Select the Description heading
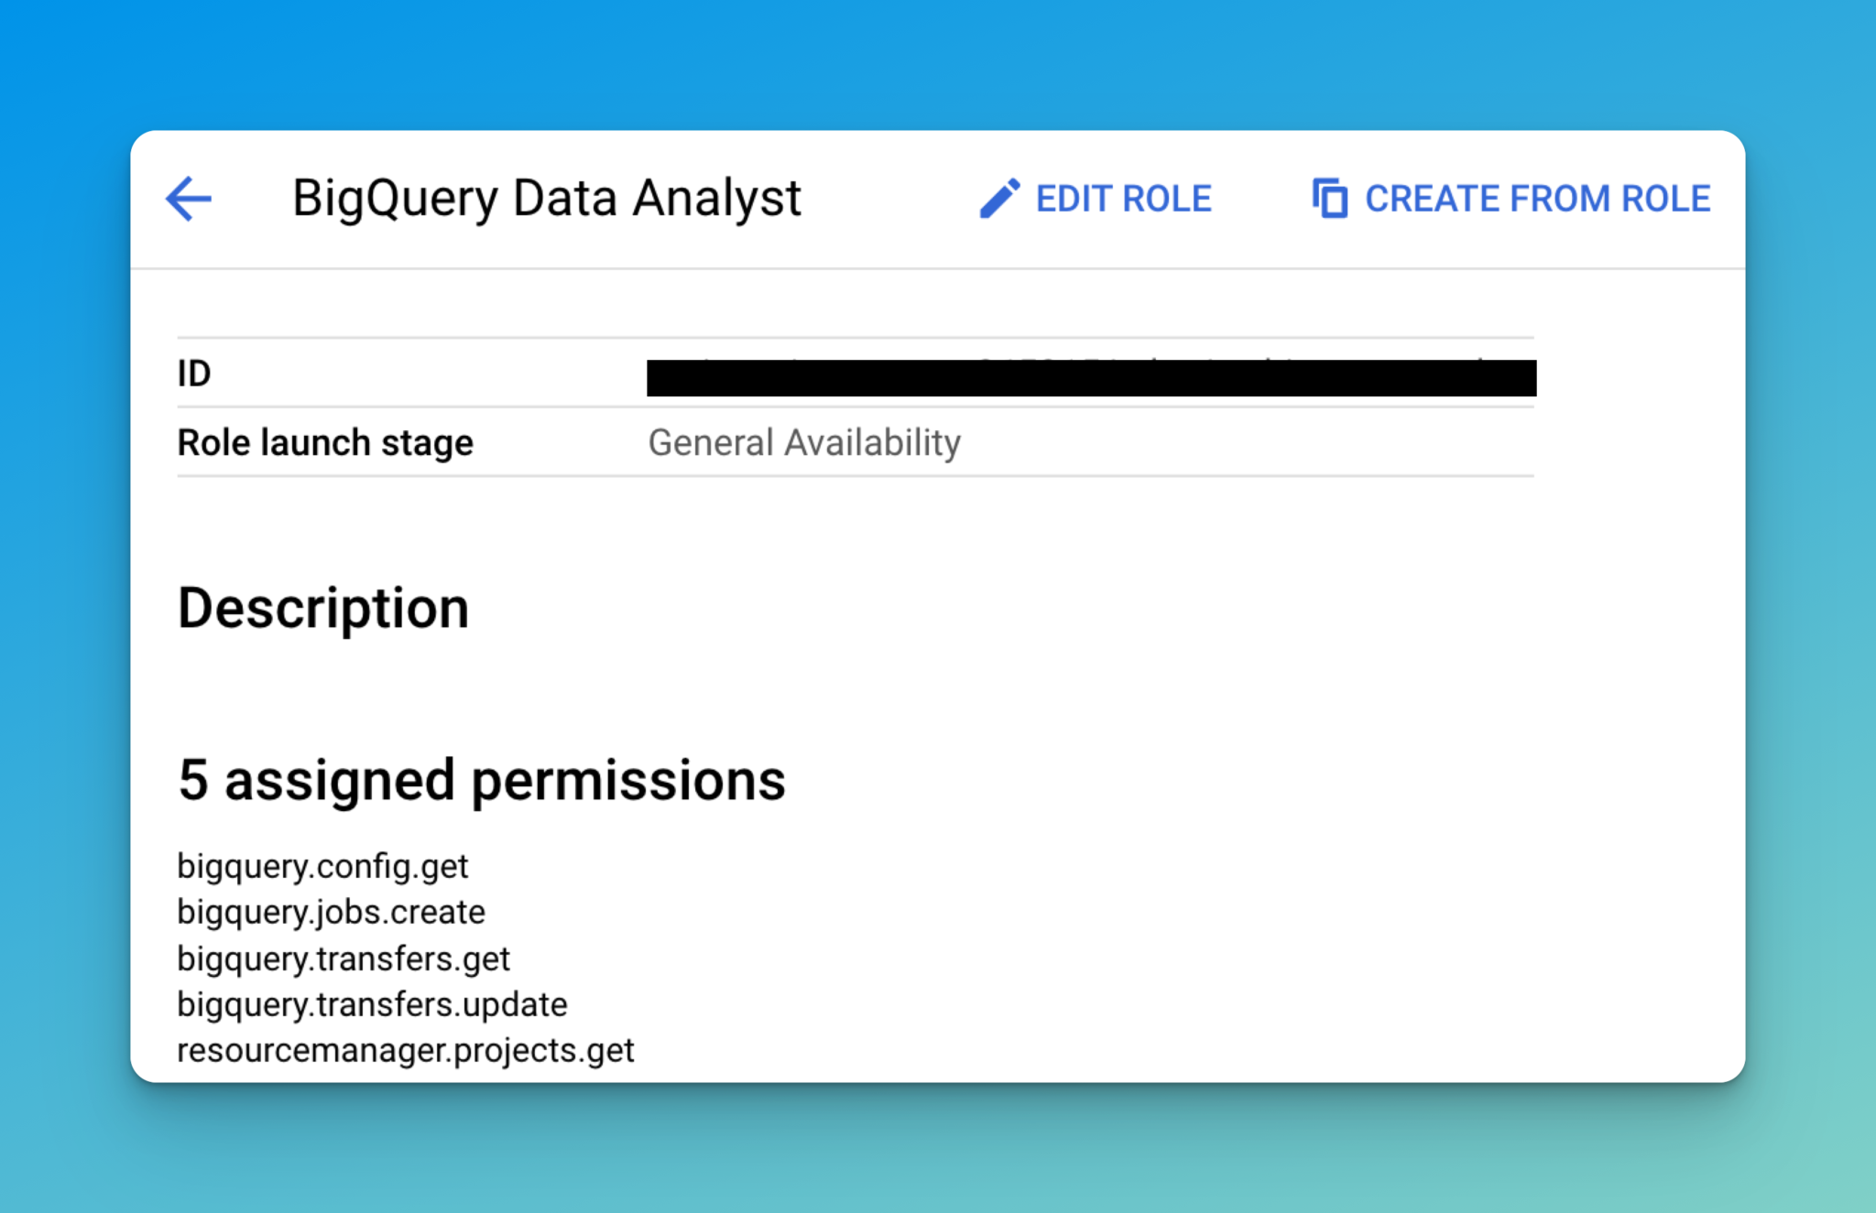The width and height of the screenshot is (1876, 1213). tap(323, 606)
